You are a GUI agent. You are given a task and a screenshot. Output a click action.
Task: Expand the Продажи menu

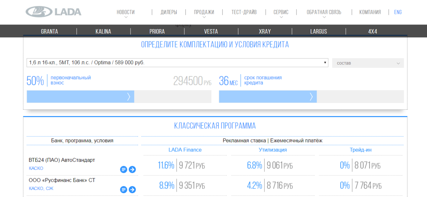coord(204,12)
